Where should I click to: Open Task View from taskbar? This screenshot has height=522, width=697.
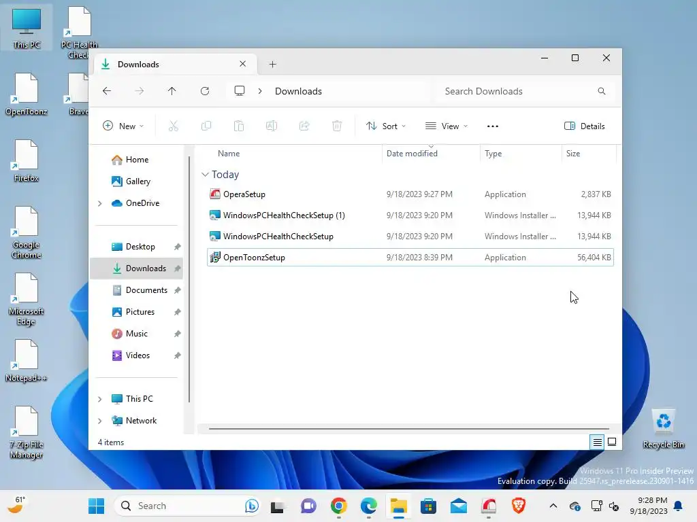coord(278,506)
